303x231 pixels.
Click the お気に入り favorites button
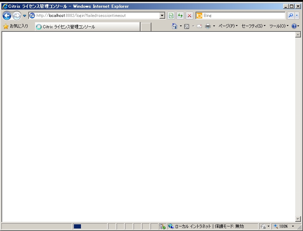tap(16, 26)
